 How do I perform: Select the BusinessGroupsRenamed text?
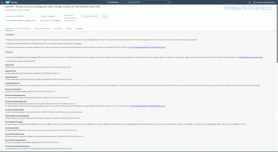15,134
